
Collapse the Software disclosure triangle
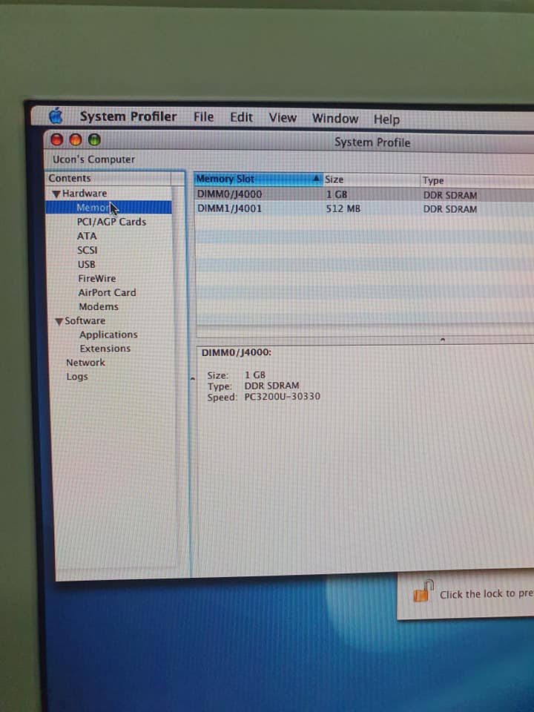tap(59, 321)
